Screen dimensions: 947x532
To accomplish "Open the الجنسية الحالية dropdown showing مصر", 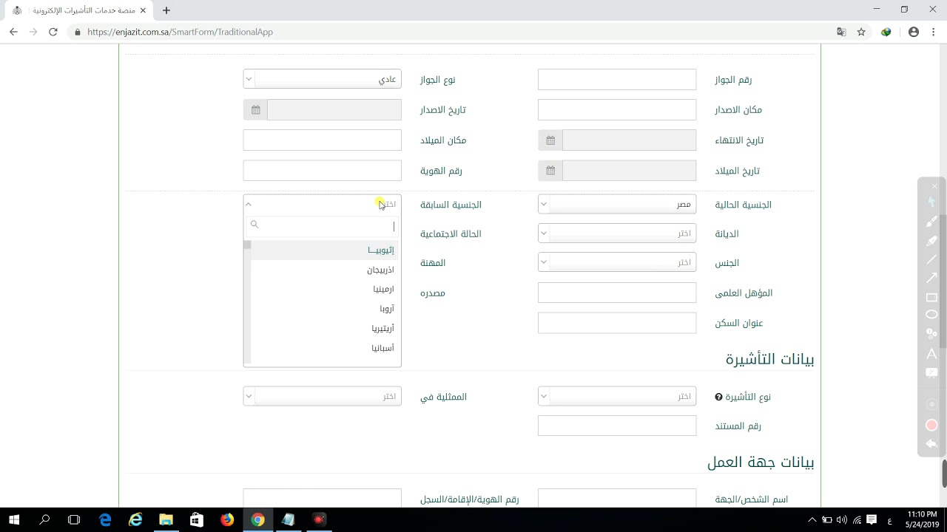I will coord(617,204).
